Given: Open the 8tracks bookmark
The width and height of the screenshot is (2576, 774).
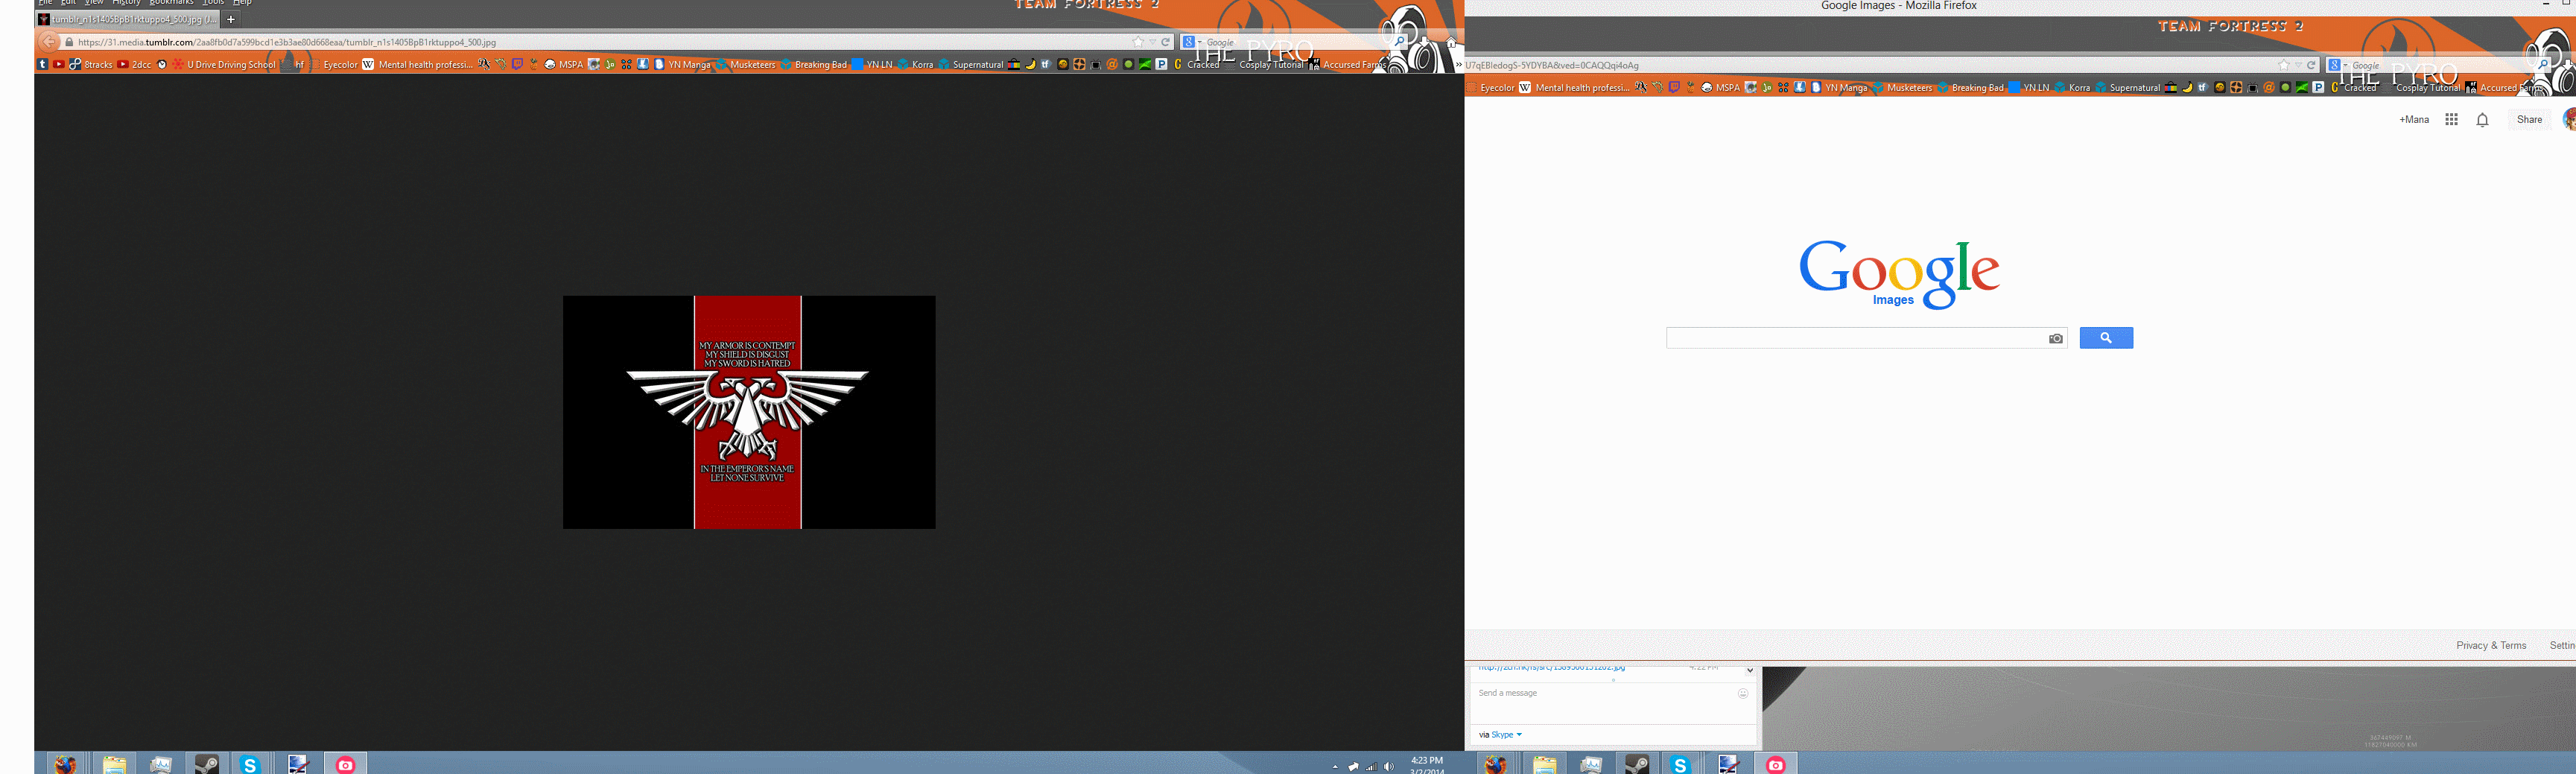Looking at the screenshot, I should [x=91, y=64].
